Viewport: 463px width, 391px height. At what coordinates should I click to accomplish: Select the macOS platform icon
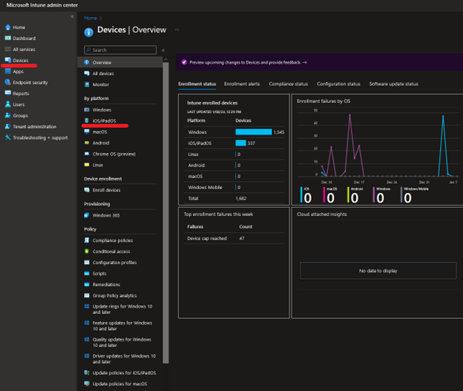click(x=87, y=132)
